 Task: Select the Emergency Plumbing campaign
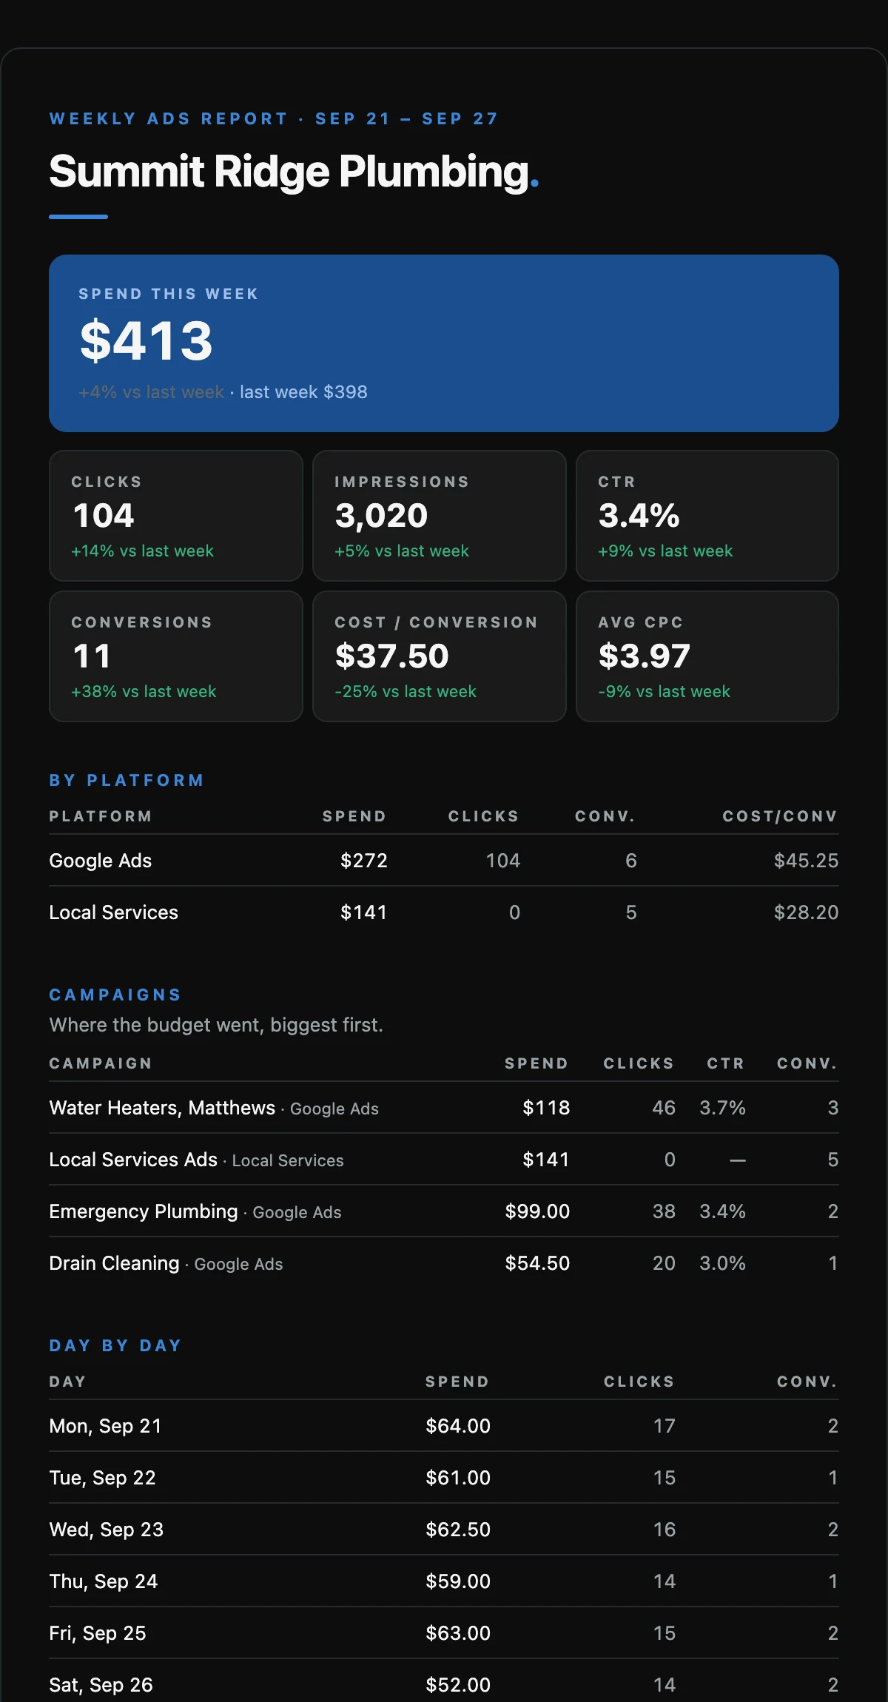pos(144,1211)
